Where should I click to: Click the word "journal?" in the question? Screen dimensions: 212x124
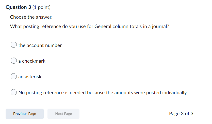click(160, 26)
